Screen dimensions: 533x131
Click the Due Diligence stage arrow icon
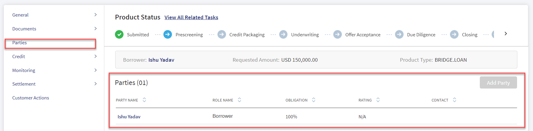coord(399,35)
